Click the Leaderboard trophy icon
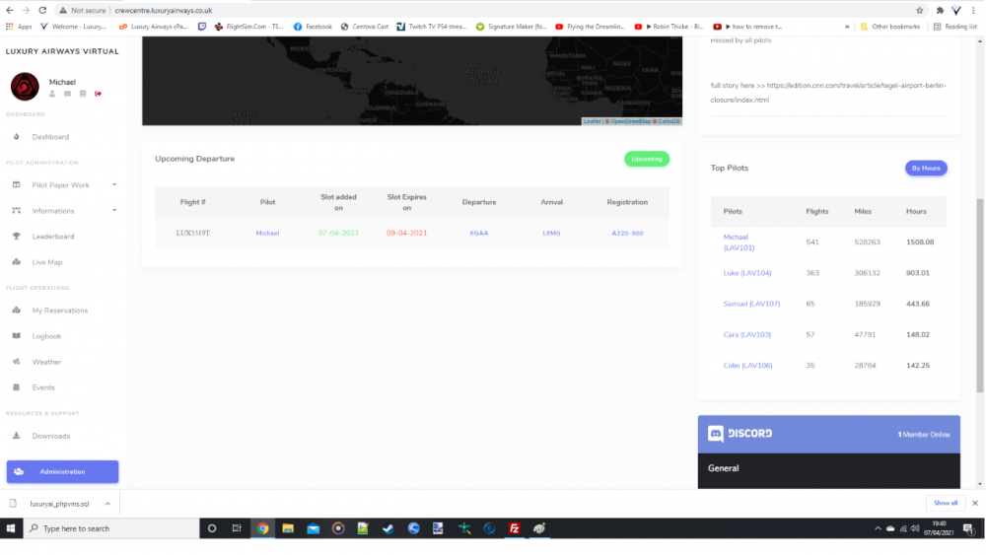The image size is (986, 555). tap(17, 237)
